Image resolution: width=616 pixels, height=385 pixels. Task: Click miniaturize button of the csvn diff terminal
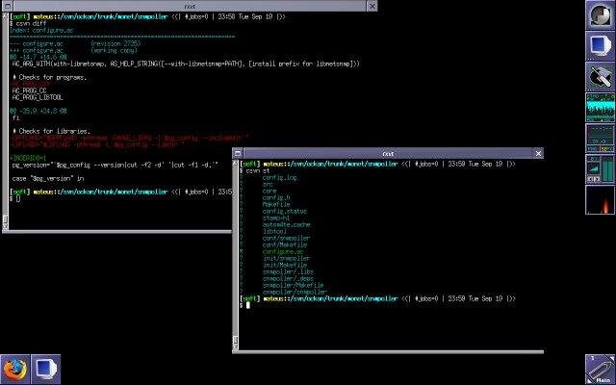tap(8, 6)
